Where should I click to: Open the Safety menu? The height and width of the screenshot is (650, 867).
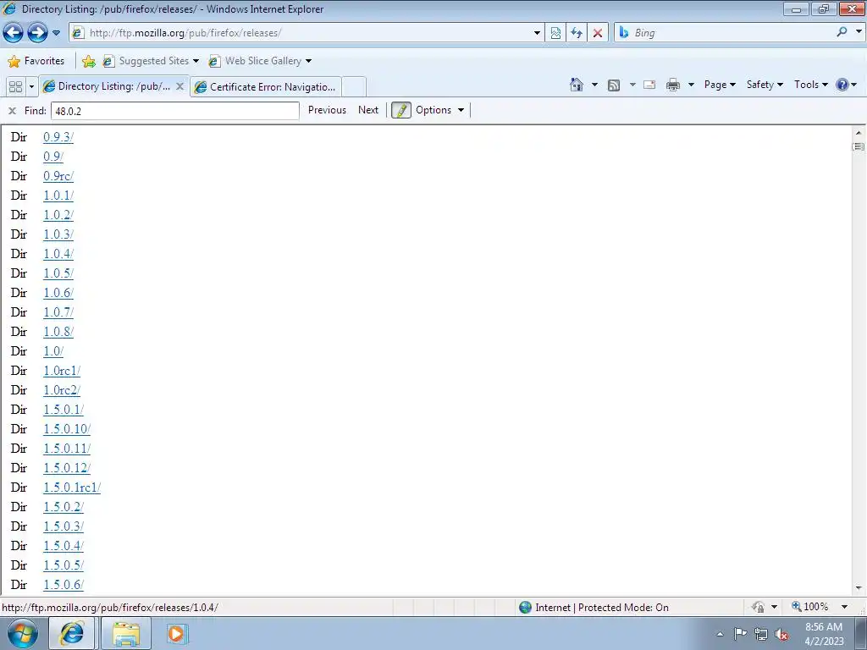[x=765, y=85]
